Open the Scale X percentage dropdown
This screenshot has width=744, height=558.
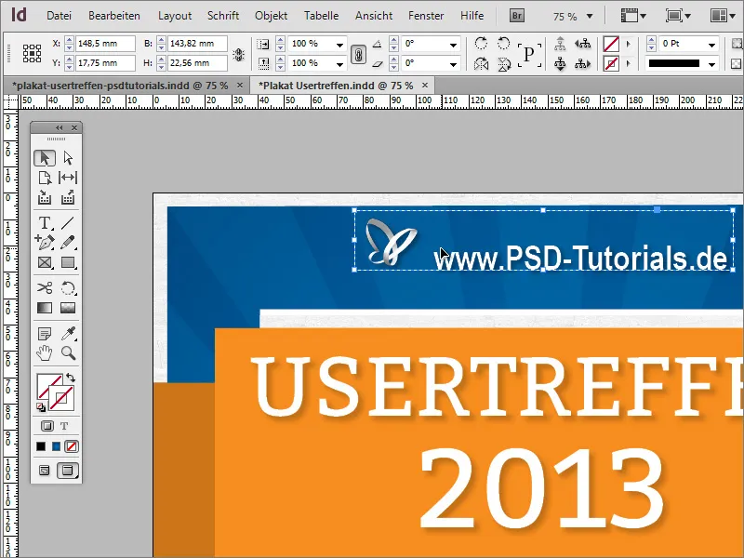pyautogui.click(x=339, y=45)
